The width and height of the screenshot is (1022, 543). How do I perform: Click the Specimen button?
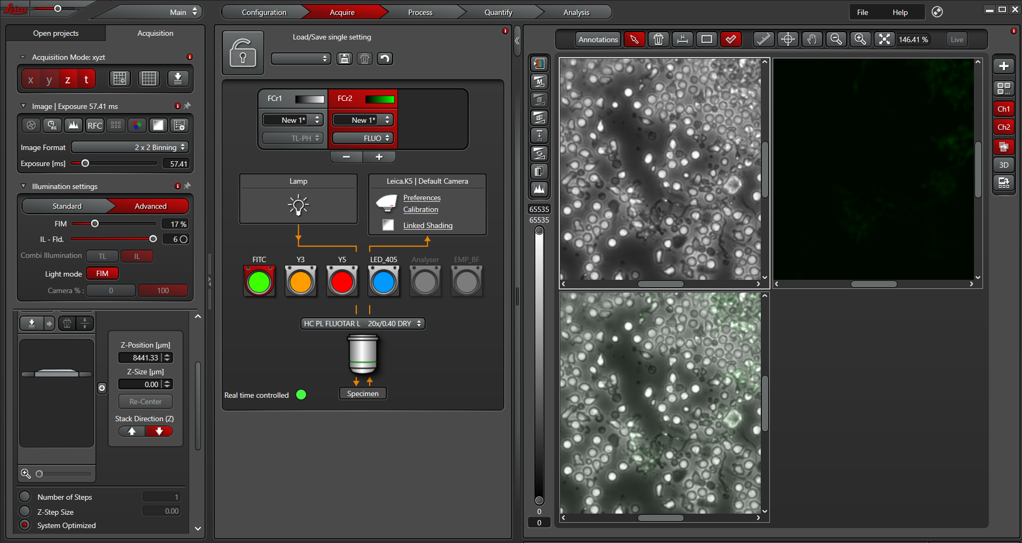pos(363,394)
